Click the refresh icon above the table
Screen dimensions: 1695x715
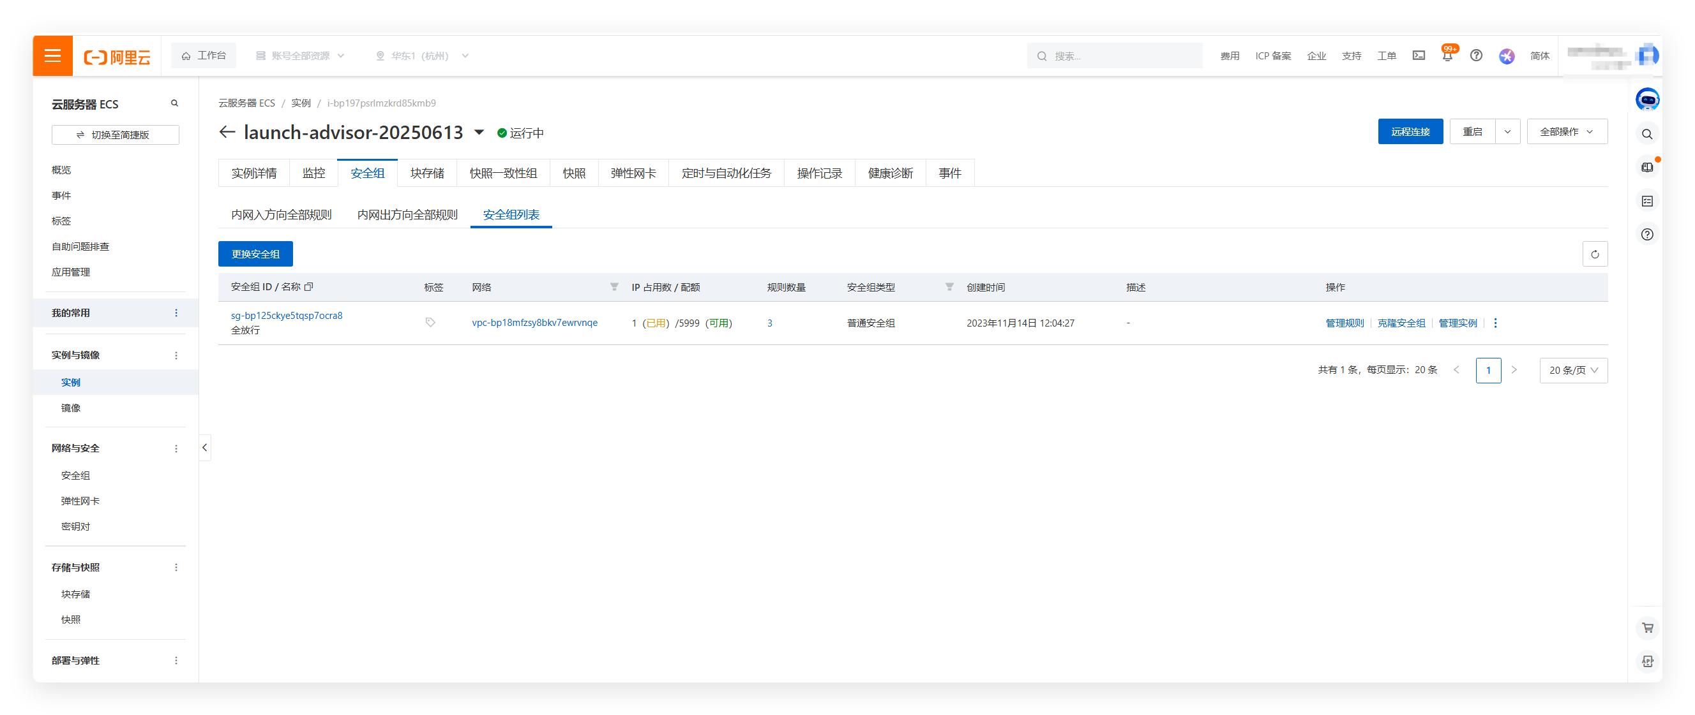[1594, 254]
